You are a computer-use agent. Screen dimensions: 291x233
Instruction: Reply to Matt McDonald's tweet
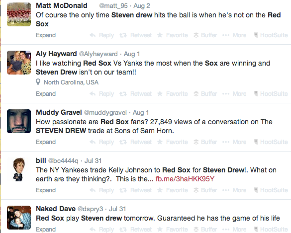(101, 35)
